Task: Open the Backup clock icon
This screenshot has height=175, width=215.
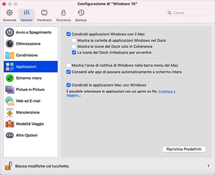Action: click(x=81, y=12)
